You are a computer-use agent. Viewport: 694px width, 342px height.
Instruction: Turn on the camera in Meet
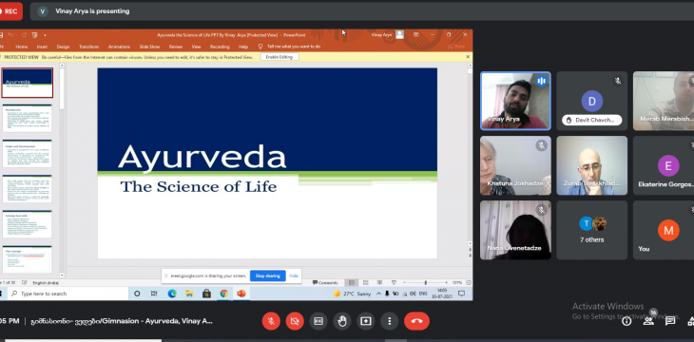pos(295,321)
